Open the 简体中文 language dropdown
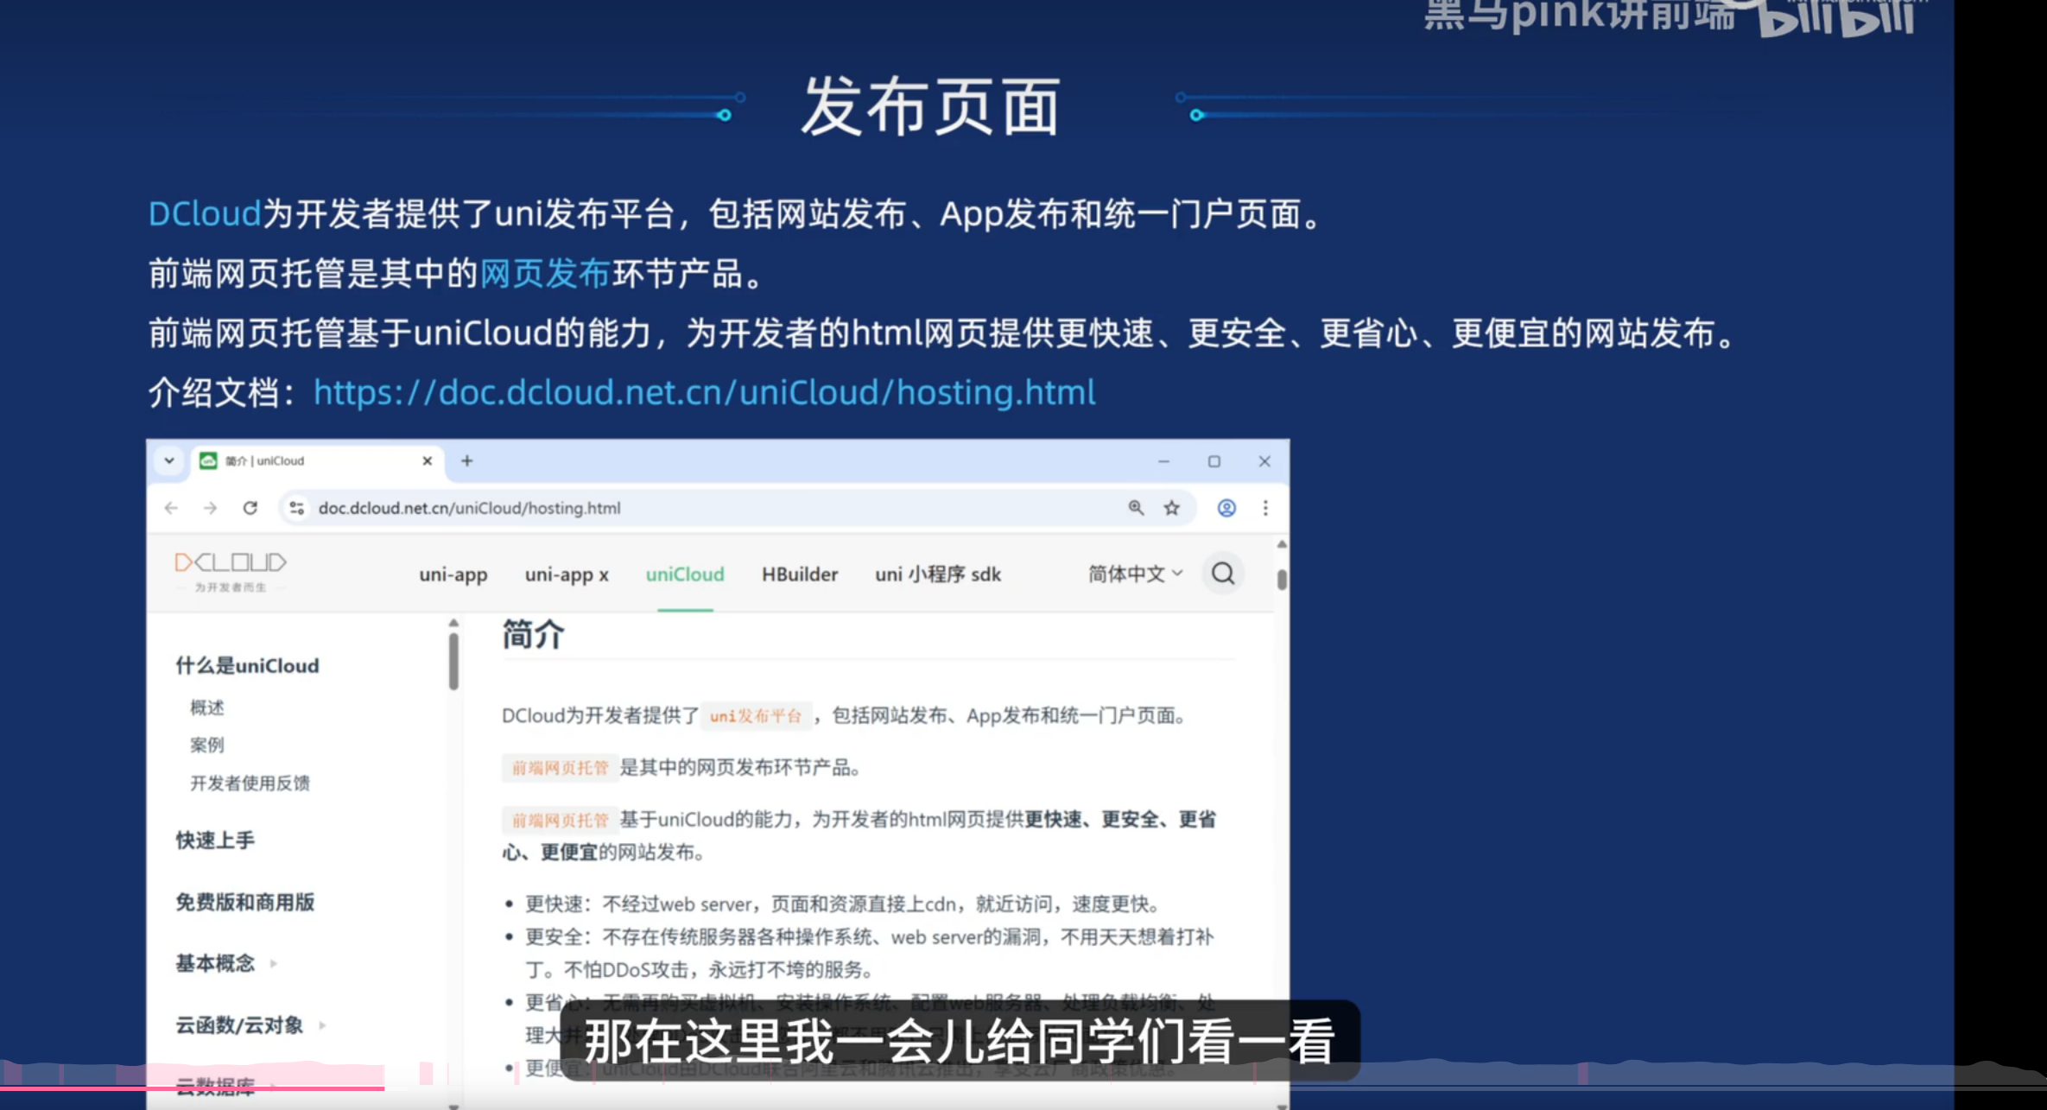The height and width of the screenshot is (1110, 2047). 1135,574
